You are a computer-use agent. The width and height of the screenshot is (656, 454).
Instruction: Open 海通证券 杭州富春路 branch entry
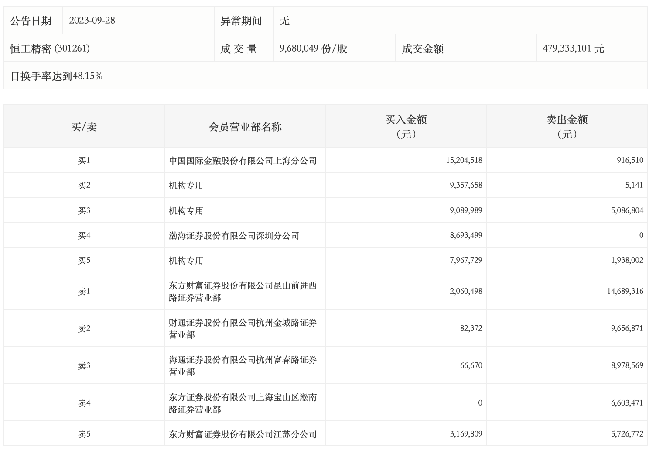tap(243, 365)
